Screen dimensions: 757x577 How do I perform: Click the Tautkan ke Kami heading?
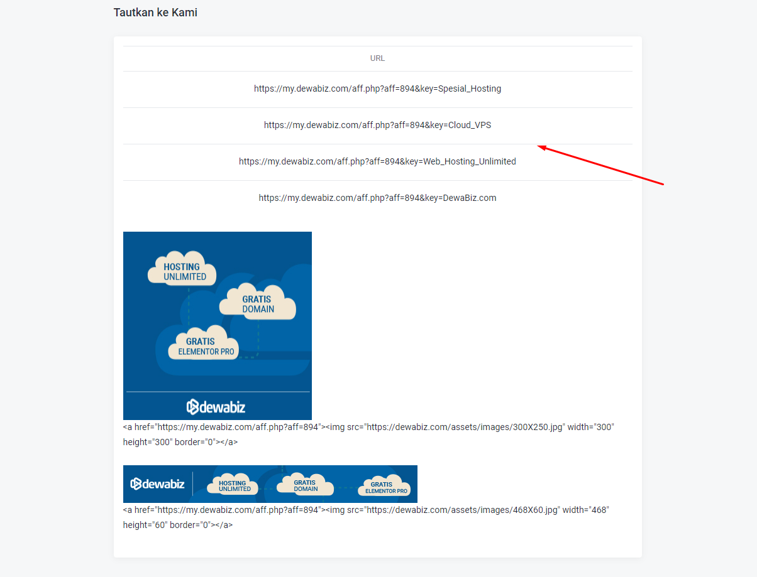click(155, 13)
